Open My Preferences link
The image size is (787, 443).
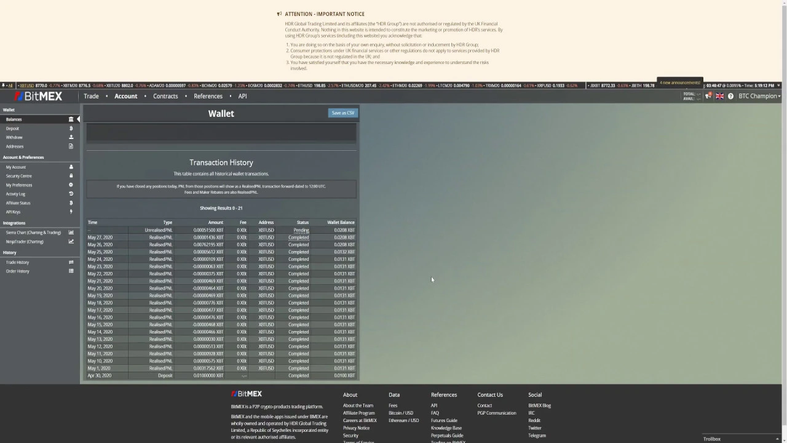click(x=19, y=185)
